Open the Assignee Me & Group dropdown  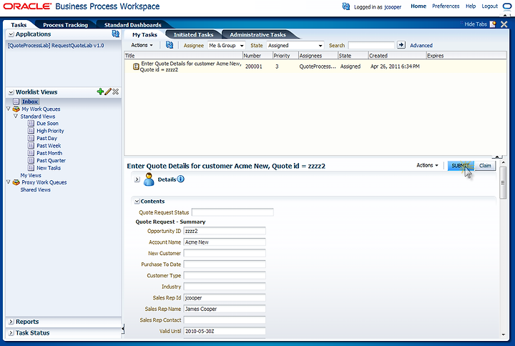pyautogui.click(x=227, y=45)
